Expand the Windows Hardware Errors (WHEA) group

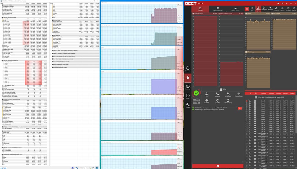click(51, 67)
